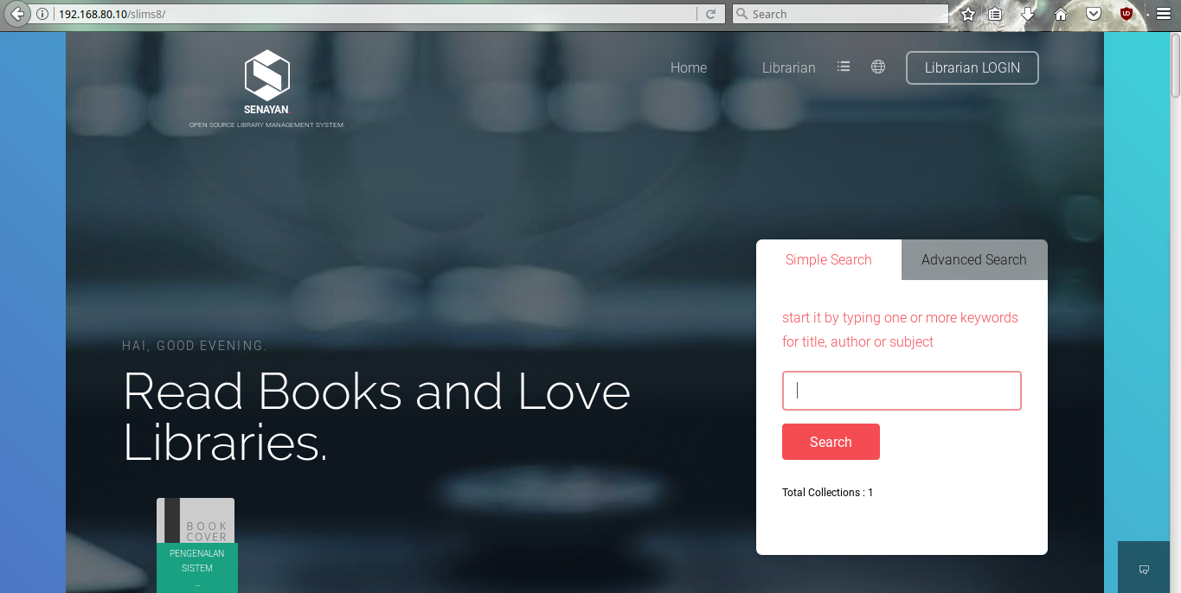
Task: Open the Librarian navigation link
Action: point(789,67)
